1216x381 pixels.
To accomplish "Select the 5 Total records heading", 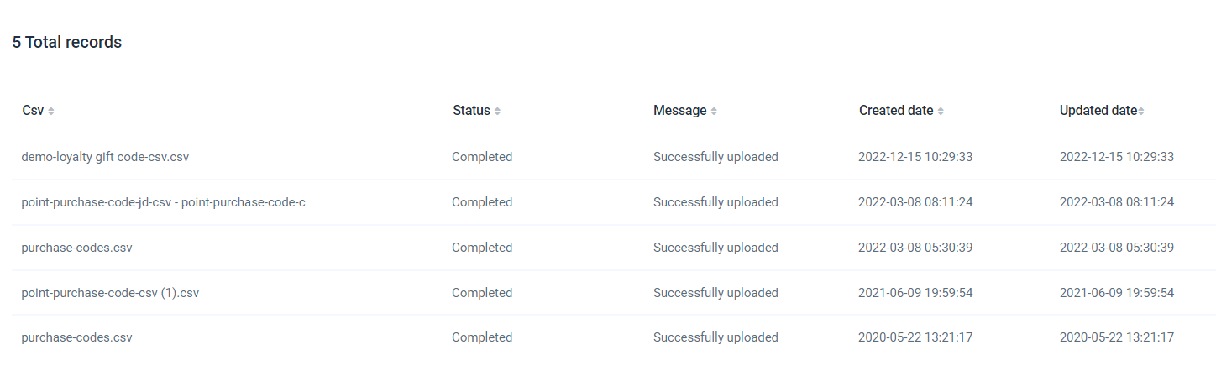I will pyautogui.click(x=67, y=42).
